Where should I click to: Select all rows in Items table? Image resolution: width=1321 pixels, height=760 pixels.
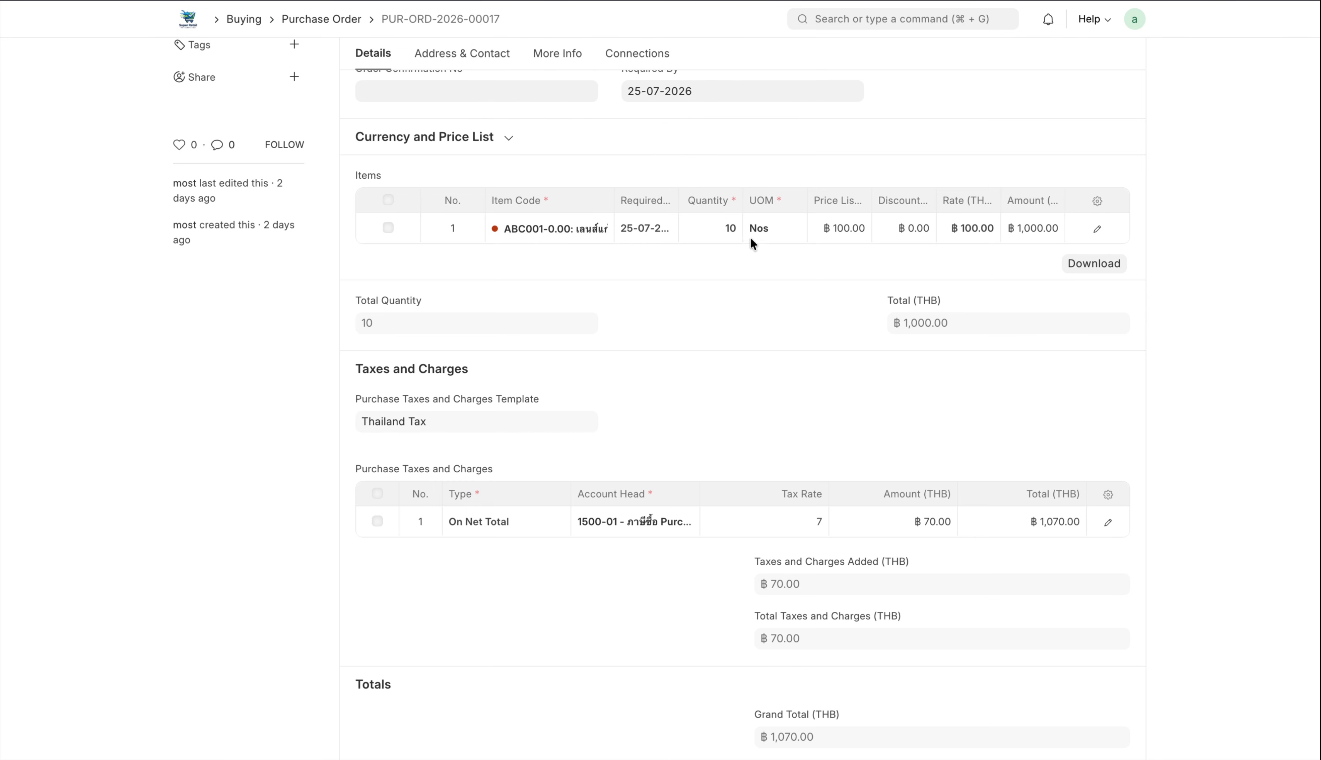pos(388,200)
